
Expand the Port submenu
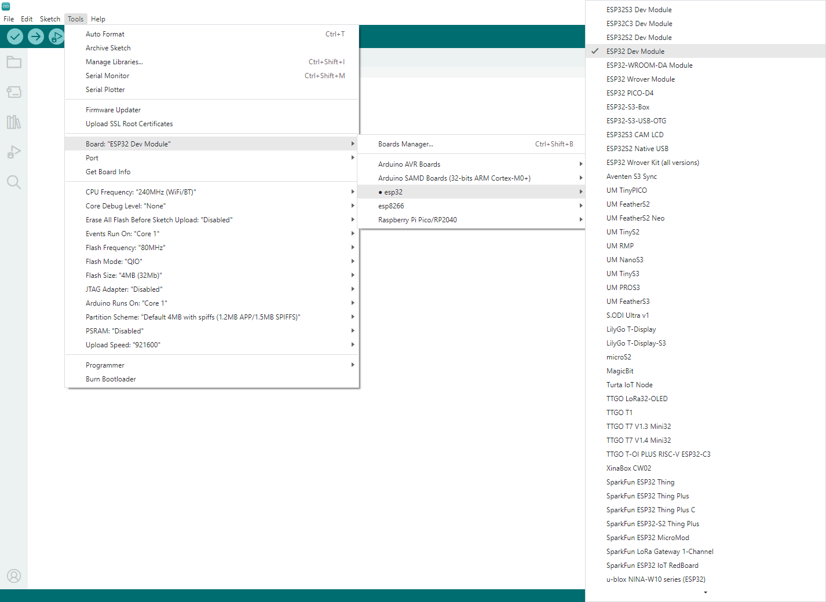[212, 158]
